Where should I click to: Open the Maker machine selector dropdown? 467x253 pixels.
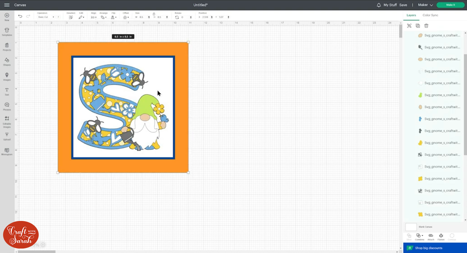coord(425,5)
